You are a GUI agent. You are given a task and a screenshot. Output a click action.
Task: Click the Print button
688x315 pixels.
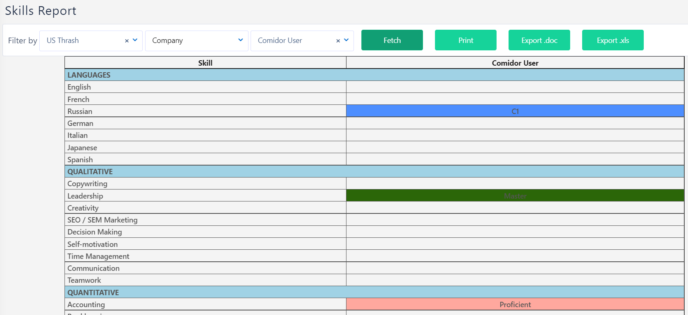click(466, 40)
